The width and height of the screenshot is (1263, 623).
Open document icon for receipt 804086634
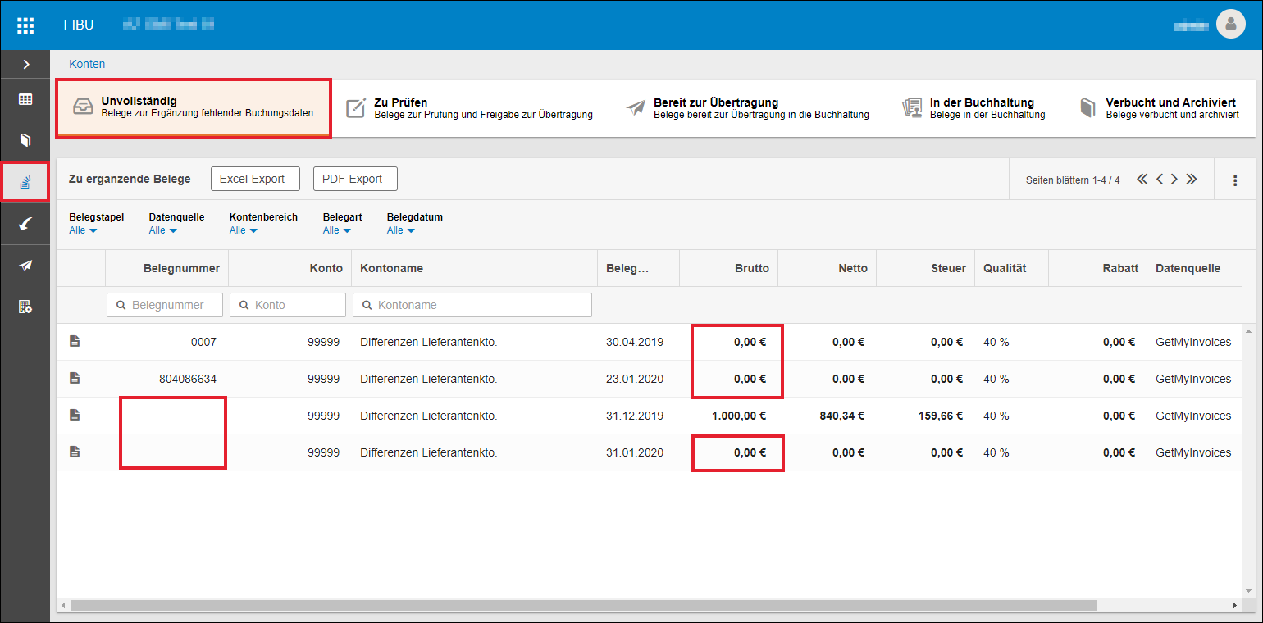(x=75, y=379)
